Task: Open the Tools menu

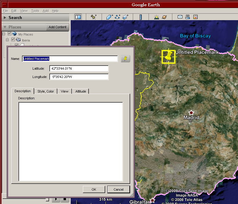Action: pyautogui.click(x=35, y=11)
